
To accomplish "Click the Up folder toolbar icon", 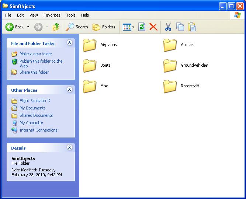I will [x=56, y=27].
